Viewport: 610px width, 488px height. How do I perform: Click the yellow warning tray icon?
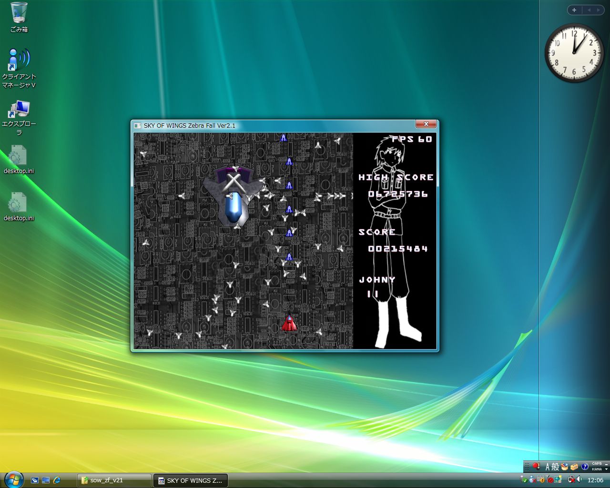[541, 480]
